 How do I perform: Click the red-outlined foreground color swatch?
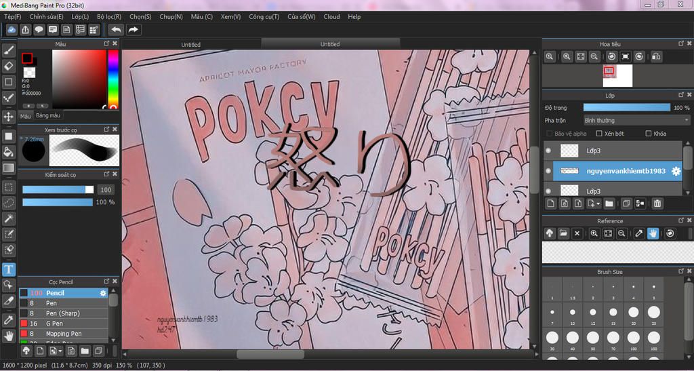click(27, 58)
